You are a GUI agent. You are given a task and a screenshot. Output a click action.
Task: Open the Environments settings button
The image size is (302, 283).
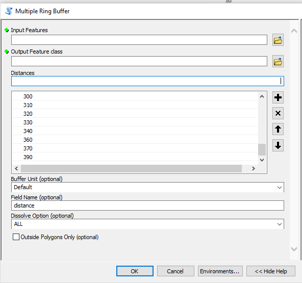click(220, 271)
